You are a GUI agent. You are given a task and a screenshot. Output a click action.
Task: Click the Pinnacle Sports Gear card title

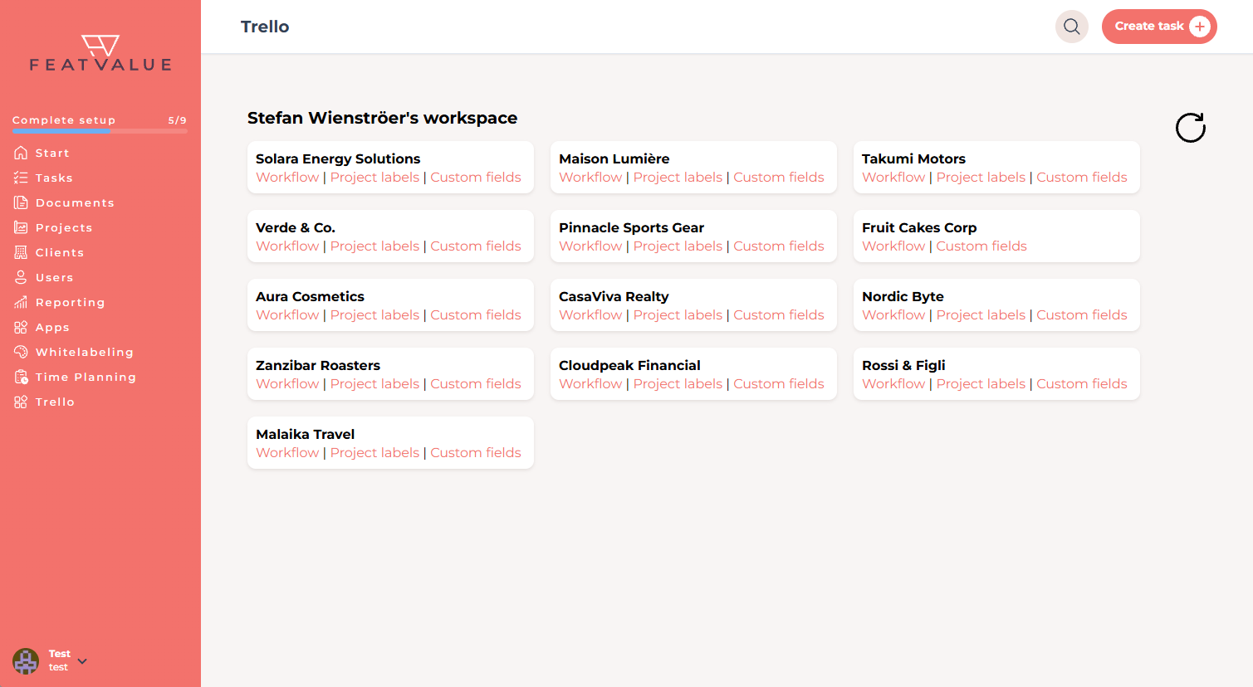[631, 227]
